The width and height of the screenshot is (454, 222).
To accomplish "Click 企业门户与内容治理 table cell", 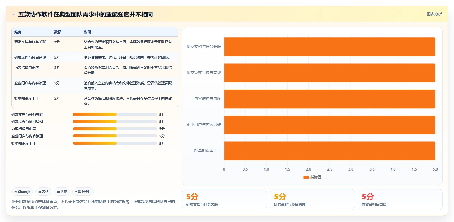I will click(30, 83).
